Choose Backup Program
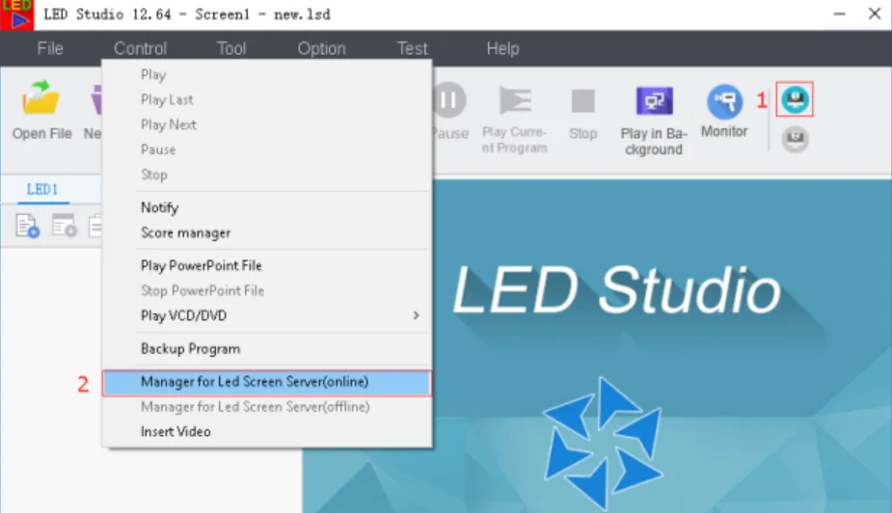892x513 pixels. (x=267, y=349)
